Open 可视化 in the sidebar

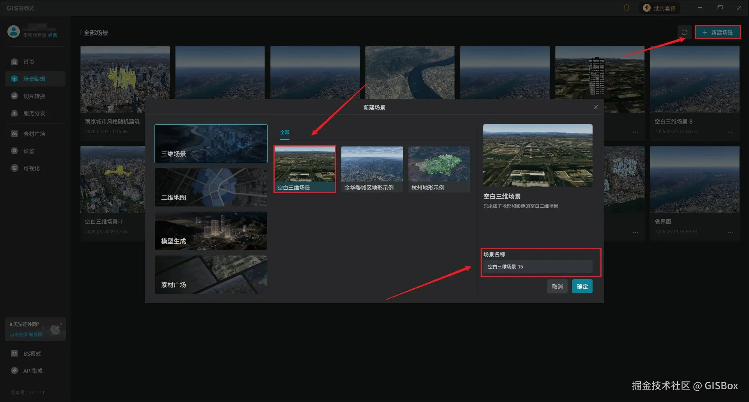pyautogui.click(x=35, y=168)
